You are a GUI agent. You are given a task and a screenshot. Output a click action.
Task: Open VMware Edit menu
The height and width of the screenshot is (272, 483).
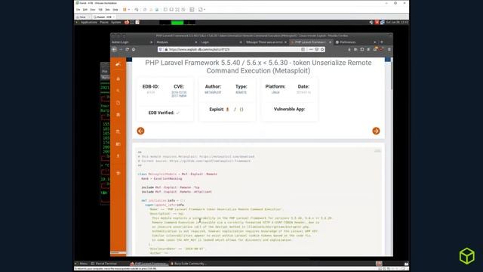(x=85, y=10)
